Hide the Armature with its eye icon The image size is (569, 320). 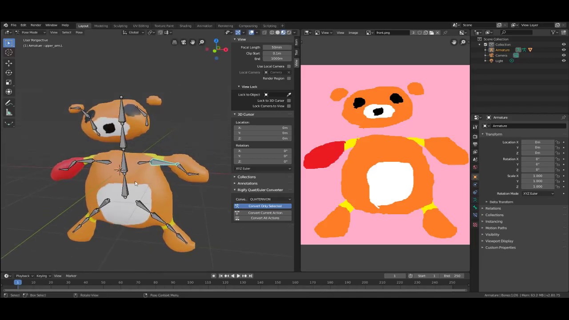[x=564, y=50]
